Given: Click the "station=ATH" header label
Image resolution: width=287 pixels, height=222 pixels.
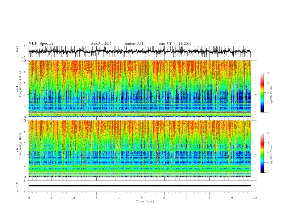Looking at the screenshot, I should point(134,44).
